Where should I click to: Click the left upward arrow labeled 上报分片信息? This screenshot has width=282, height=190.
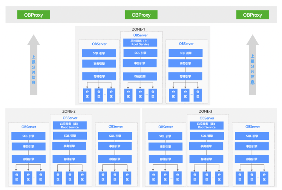point(33,65)
